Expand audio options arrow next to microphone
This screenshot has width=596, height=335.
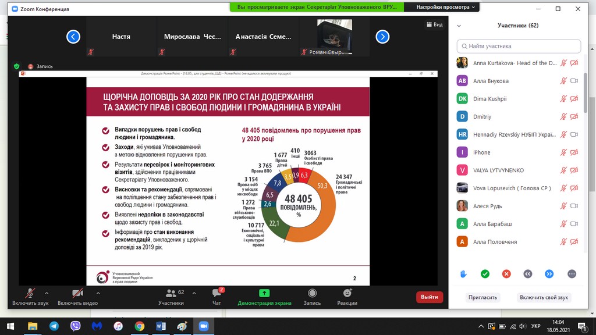(x=47, y=293)
